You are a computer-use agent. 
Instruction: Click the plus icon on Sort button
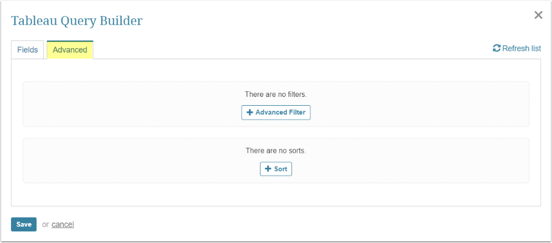tap(268, 169)
